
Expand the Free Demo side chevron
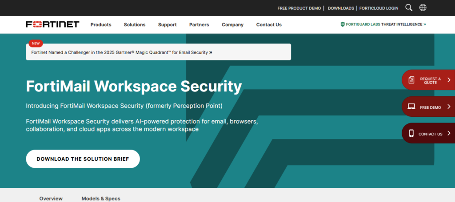click(x=449, y=107)
